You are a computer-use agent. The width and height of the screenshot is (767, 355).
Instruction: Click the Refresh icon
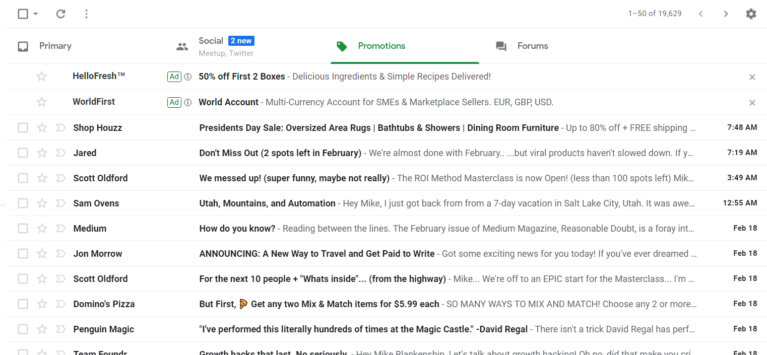click(x=61, y=14)
